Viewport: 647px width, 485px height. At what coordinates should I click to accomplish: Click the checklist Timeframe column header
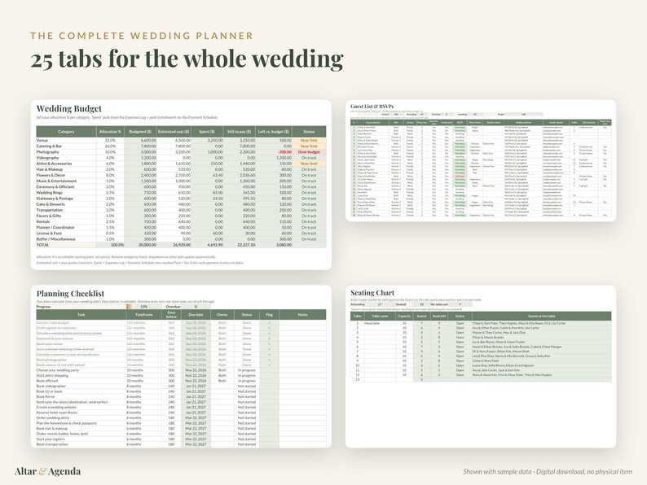click(144, 315)
